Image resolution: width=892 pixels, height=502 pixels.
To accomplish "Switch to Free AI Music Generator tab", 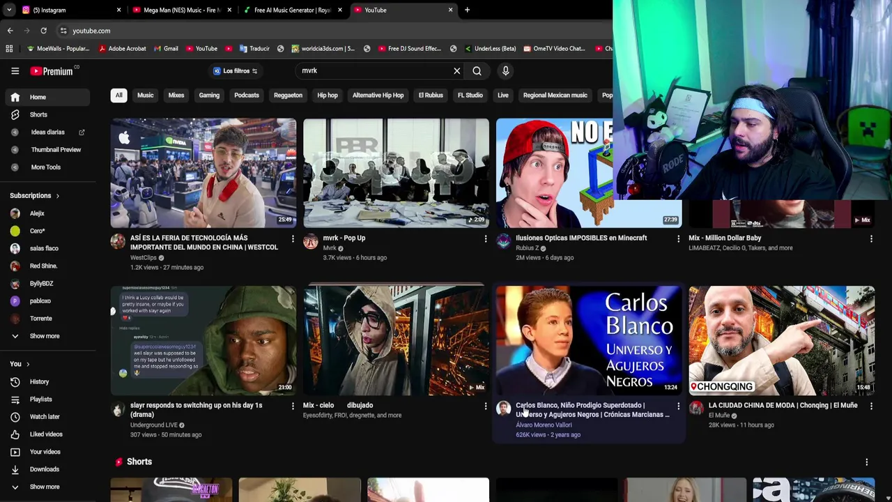I will [x=292, y=10].
